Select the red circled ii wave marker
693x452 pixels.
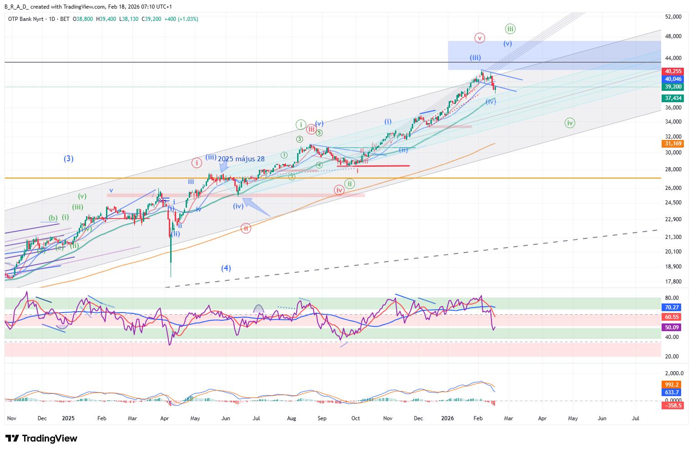246,228
